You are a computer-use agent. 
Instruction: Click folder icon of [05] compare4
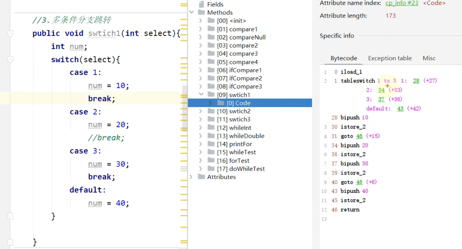[211, 62]
